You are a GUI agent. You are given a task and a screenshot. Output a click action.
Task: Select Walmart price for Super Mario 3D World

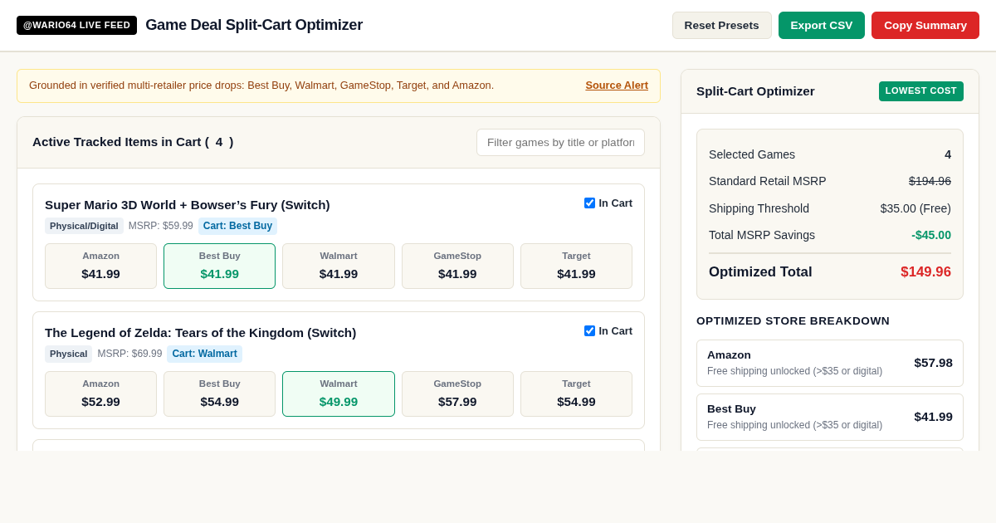tap(339, 266)
